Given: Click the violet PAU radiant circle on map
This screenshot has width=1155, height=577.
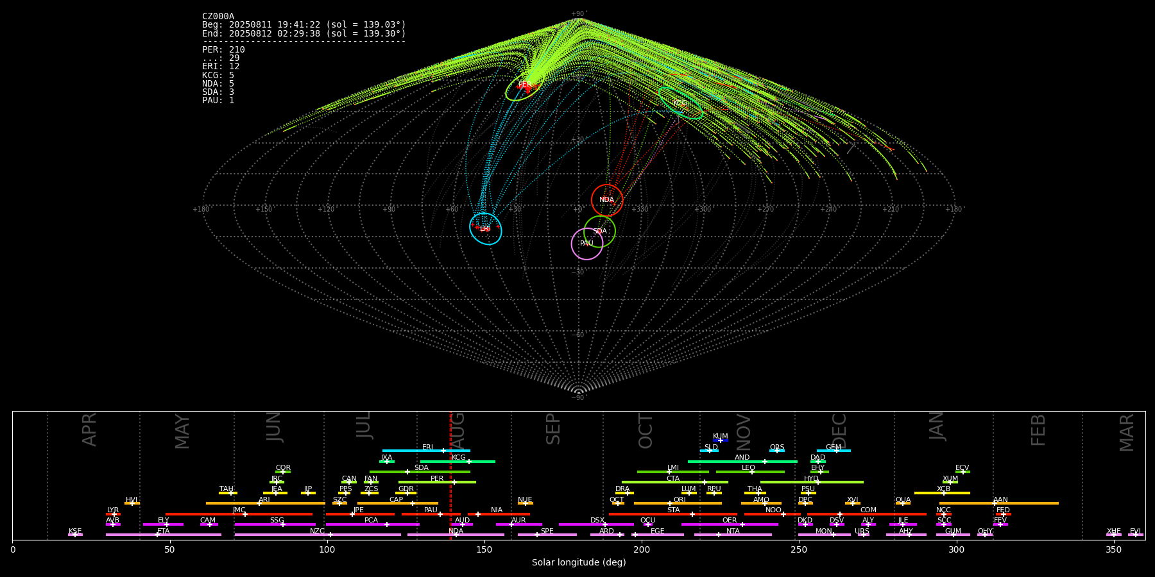Looking at the screenshot, I should tap(587, 244).
